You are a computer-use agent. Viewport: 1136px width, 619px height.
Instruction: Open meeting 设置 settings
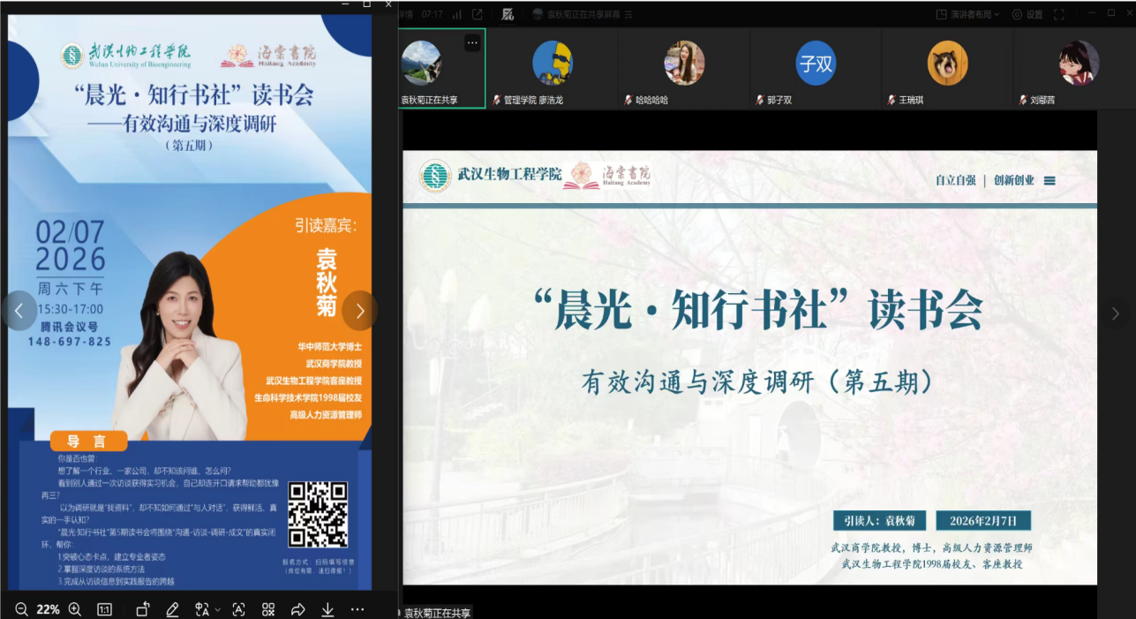point(1027,14)
